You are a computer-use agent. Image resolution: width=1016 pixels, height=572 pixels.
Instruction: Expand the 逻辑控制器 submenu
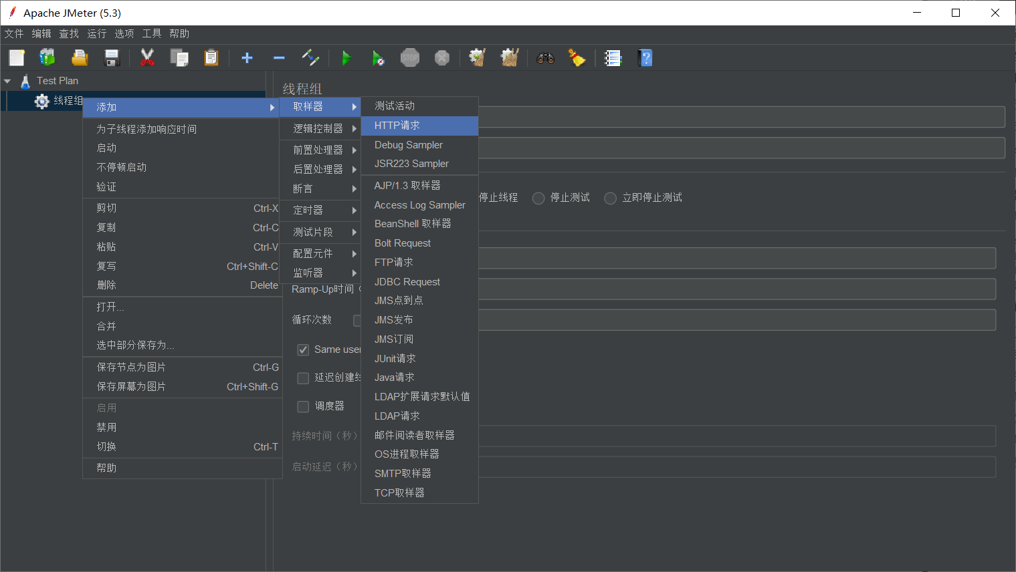[320, 128]
